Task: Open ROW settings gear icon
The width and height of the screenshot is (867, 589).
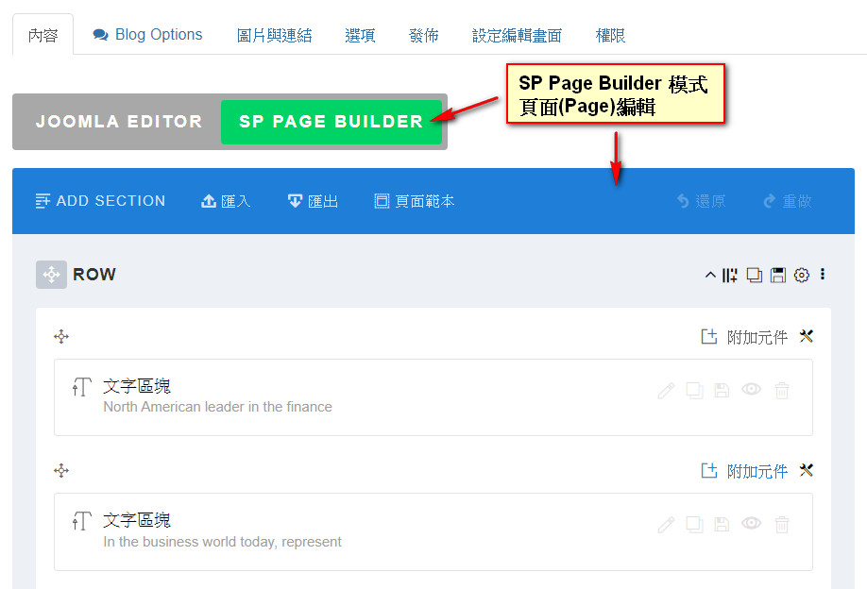Action: pos(802,275)
